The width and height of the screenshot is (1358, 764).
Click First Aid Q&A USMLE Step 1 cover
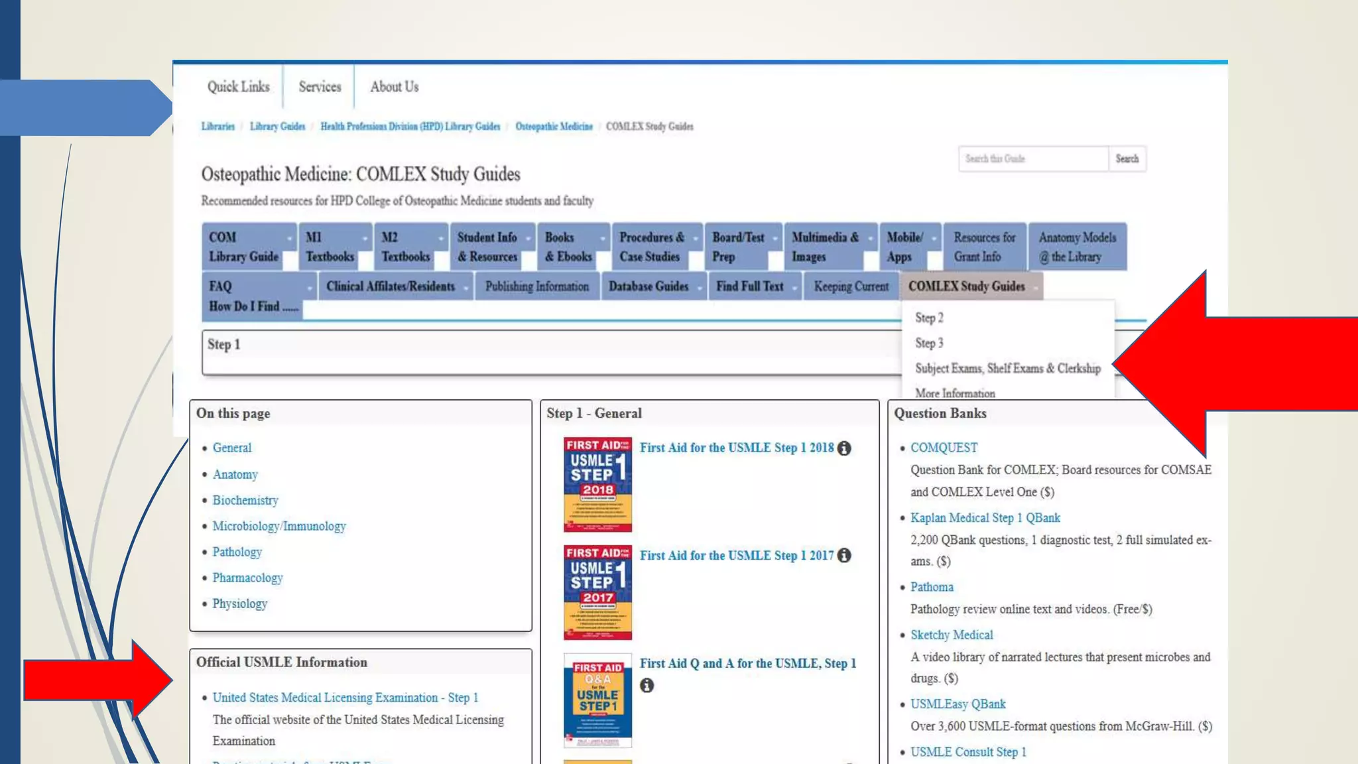597,700
